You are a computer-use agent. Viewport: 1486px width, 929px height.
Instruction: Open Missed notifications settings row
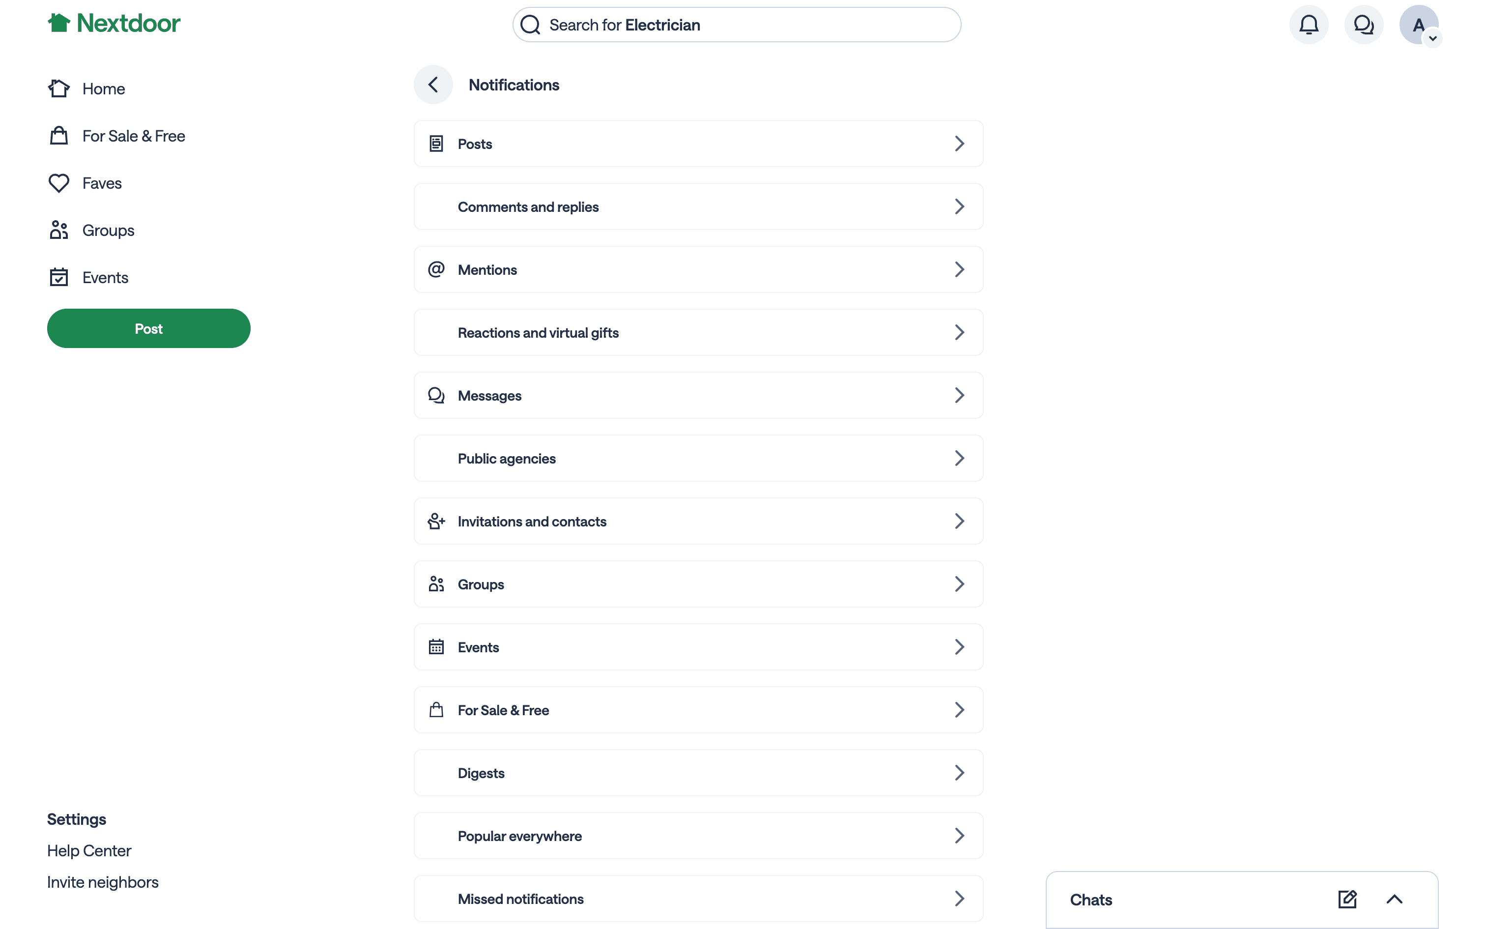pyautogui.click(x=698, y=899)
